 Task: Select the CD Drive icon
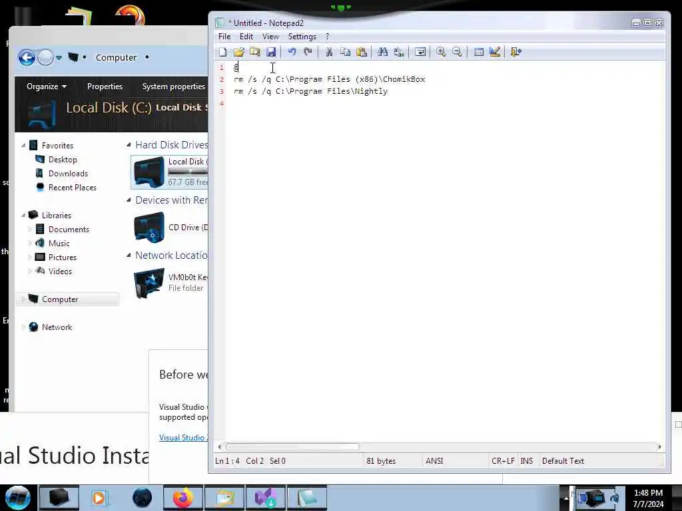click(x=149, y=228)
